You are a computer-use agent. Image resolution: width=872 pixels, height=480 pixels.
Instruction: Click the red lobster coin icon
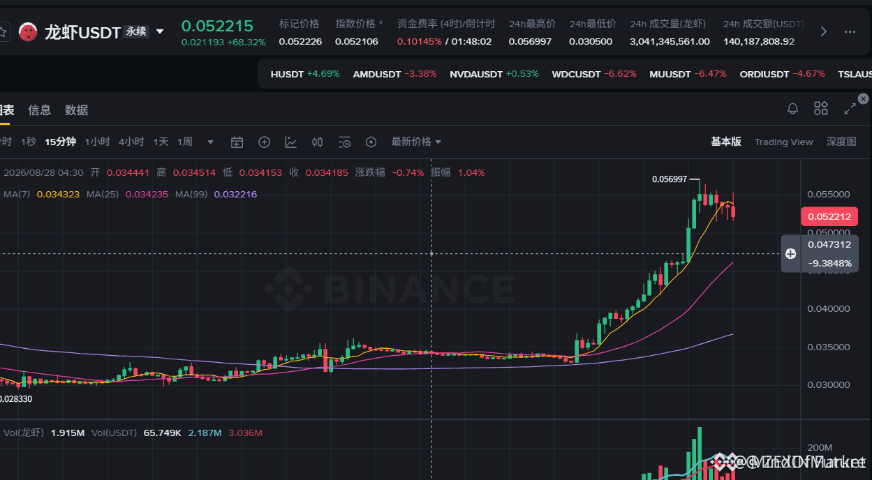coord(28,31)
